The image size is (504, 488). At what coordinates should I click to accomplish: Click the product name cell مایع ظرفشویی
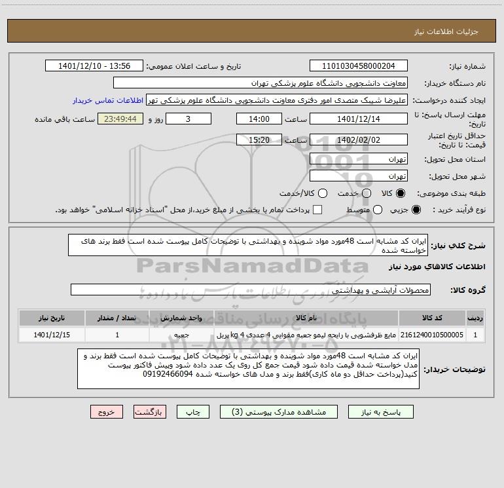[306, 335]
